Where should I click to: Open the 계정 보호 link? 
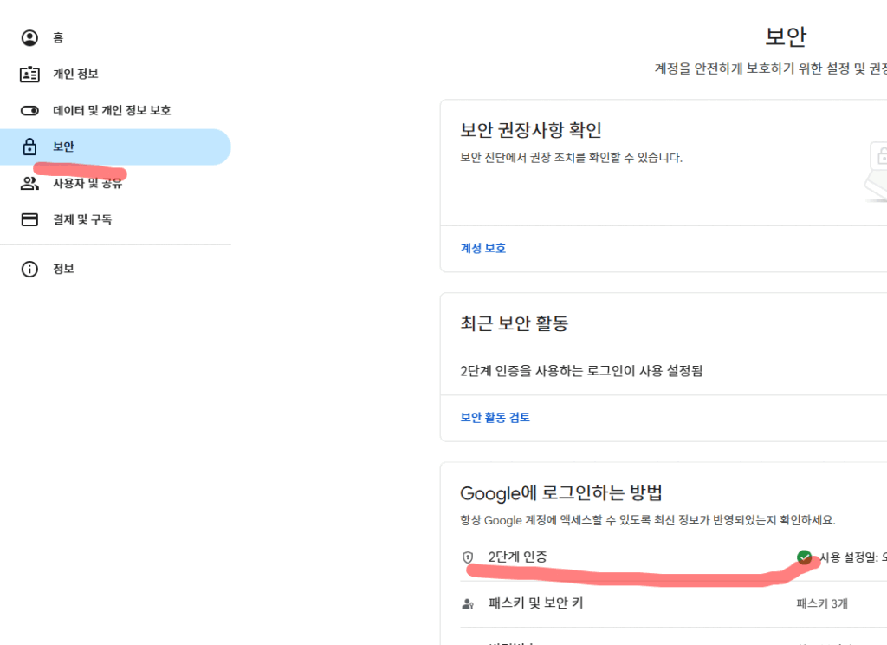[482, 249]
